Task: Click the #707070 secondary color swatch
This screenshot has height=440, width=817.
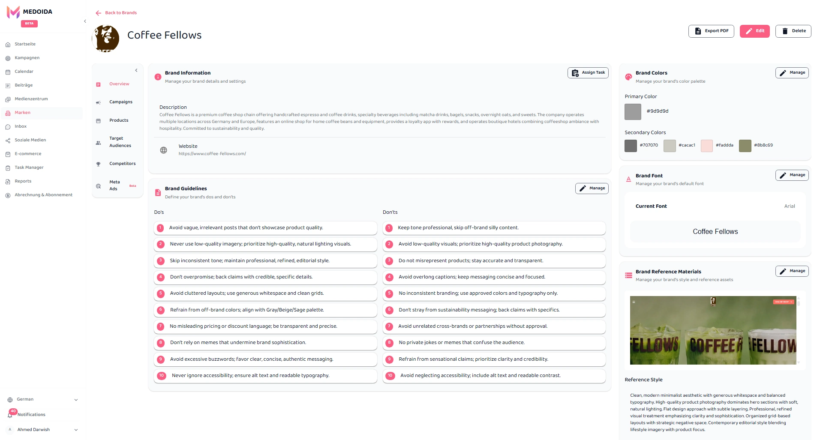Action: pos(631,146)
